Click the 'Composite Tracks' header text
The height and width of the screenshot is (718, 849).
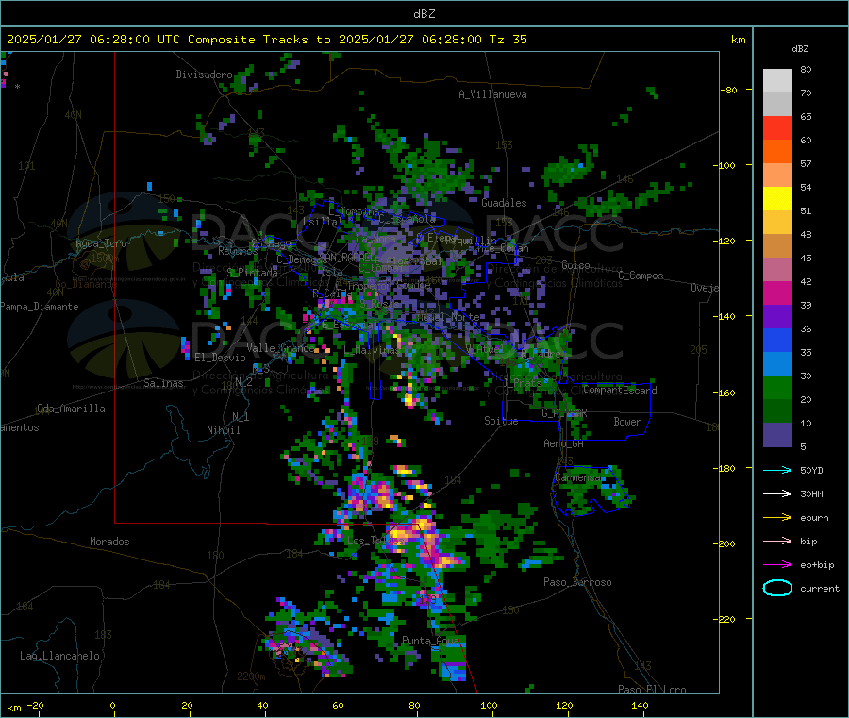pos(248,40)
